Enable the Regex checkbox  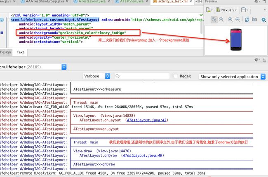176,76
